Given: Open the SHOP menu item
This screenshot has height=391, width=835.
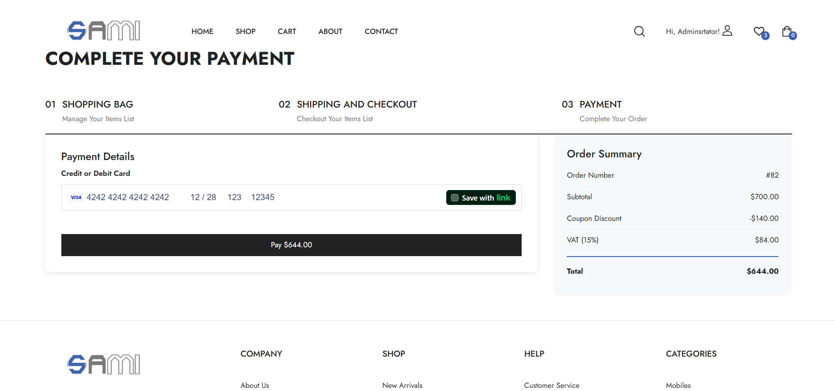Looking at the screenshot, I should [245, 31].
